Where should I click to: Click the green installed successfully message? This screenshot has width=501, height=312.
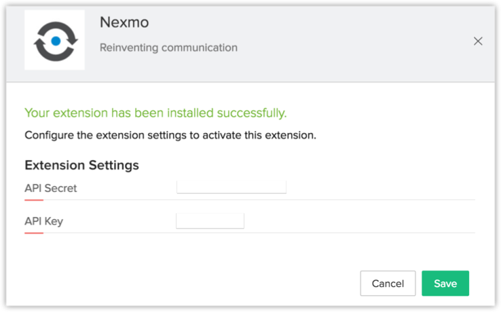click(155, 113)
